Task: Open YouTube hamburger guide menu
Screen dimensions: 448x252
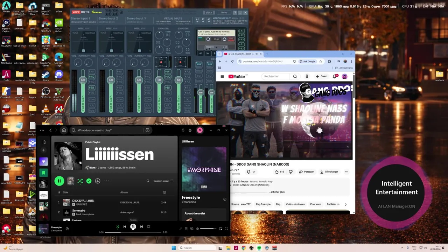Action: click(x=222, y=76)
